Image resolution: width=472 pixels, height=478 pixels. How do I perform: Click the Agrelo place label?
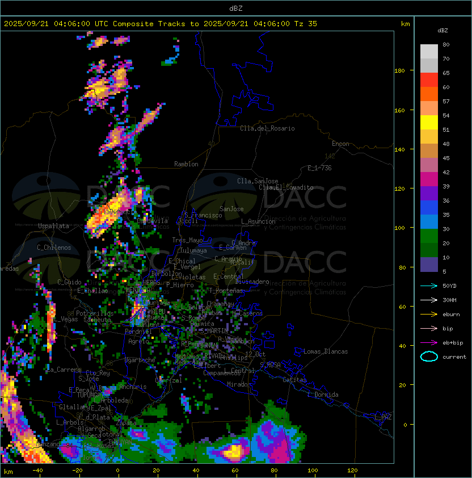pyautogui.click(x=138, y=341)
